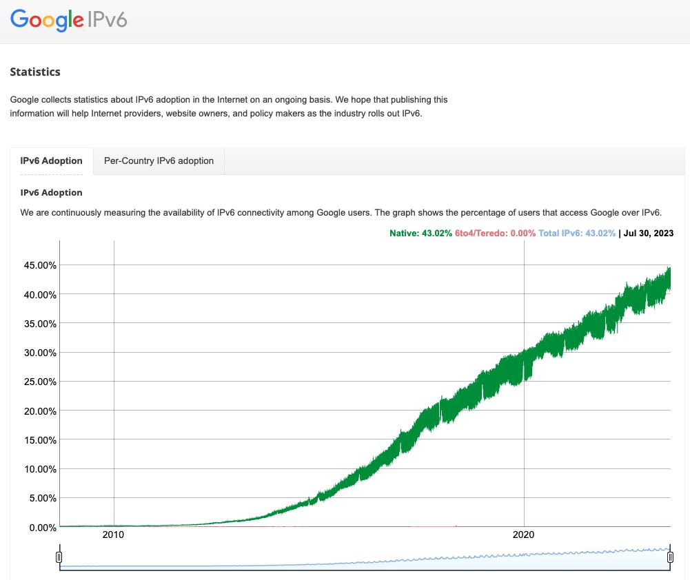This screenshot has width=690, height=580.
Task: Select the IPv6 Adoption tab
Action: (52, 161)
